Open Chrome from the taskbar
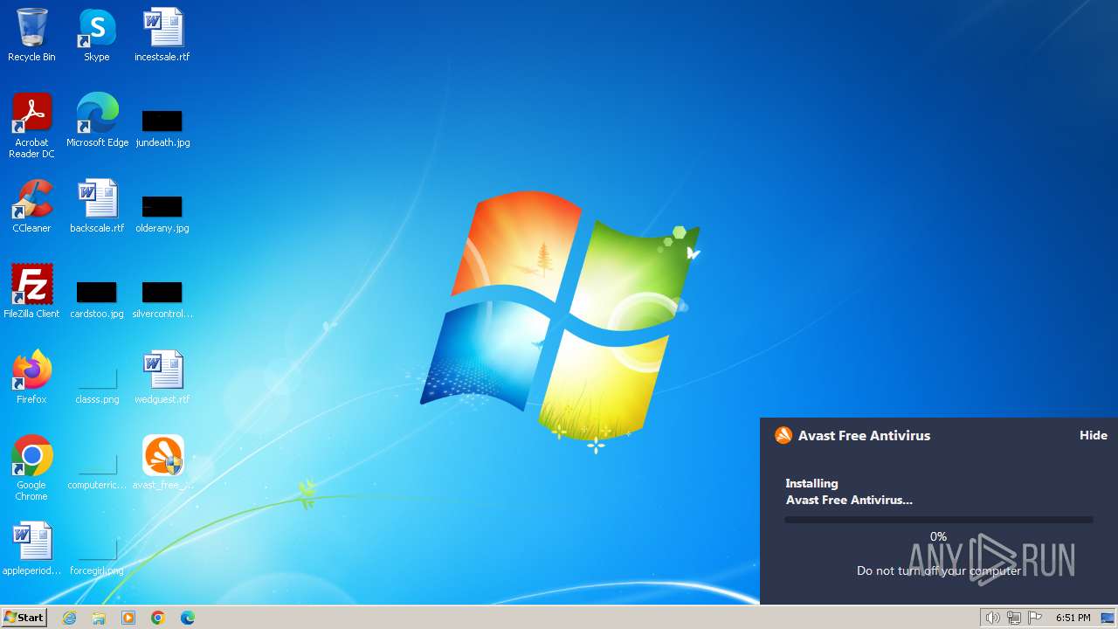Viewport: 1118px width, 629px height. (158, 618)
